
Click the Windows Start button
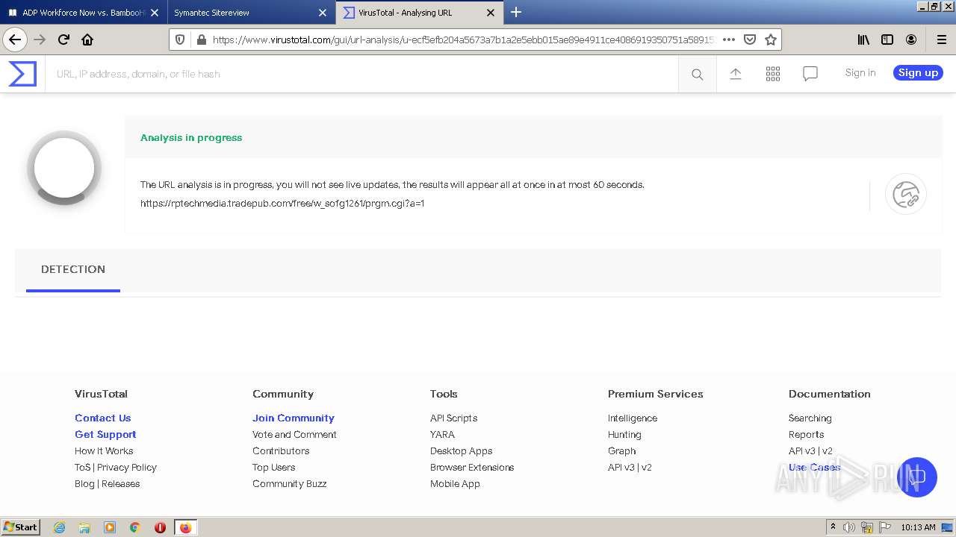21,527
